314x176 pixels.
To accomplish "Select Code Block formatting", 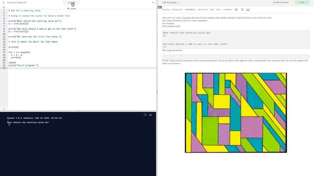I will point(190,10).
